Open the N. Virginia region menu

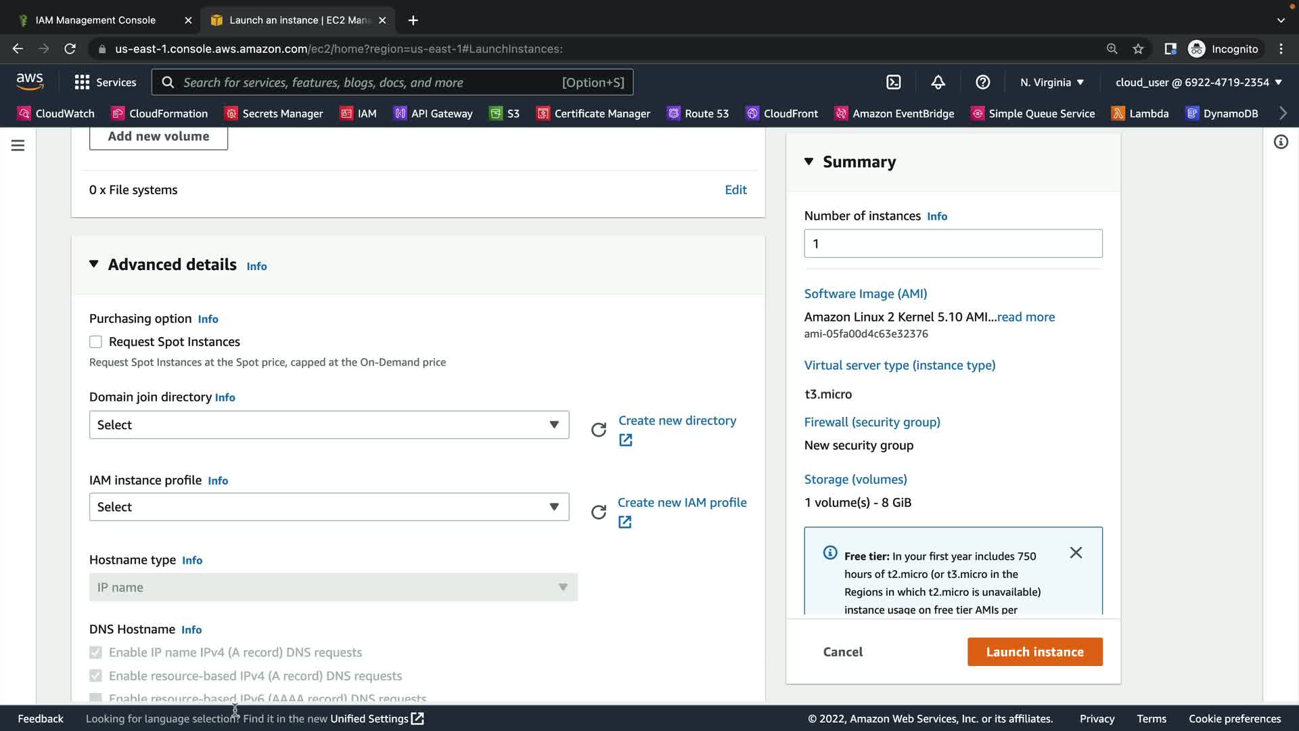pos(1051,82)
